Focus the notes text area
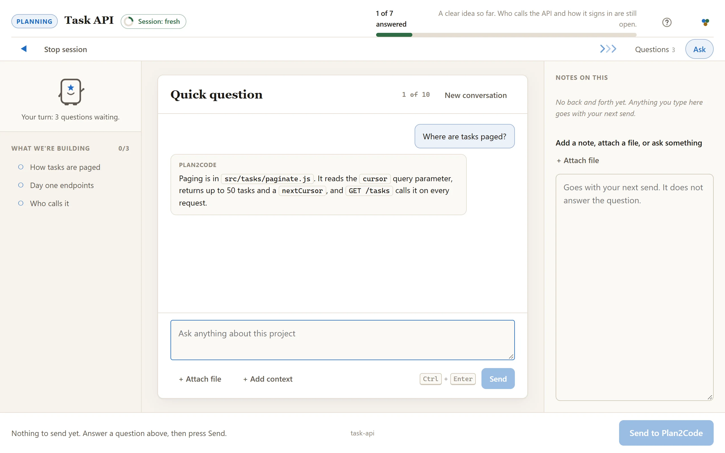 (635, 287)
